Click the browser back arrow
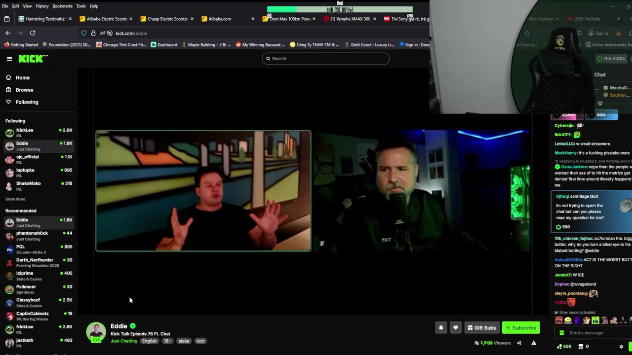Image resolution: width=632 pixels, height=355 pixels. coord(8,33)
